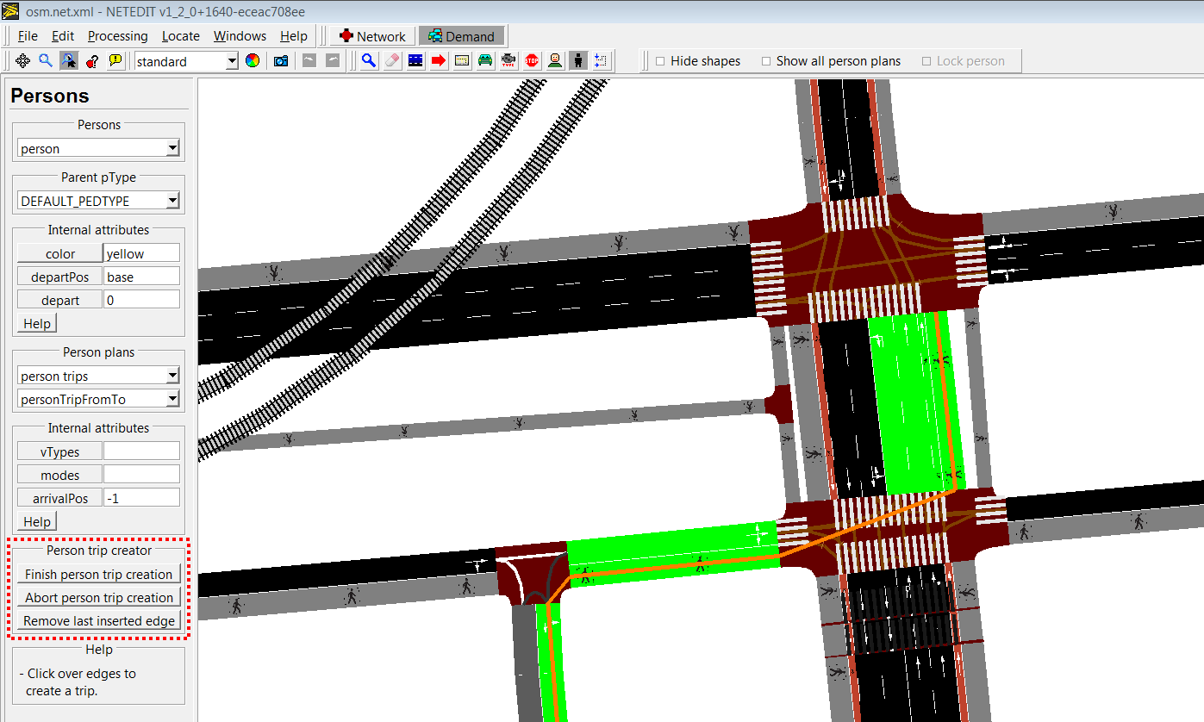Click the recenter view crosshair icon
This screenshot has width=1204, height=722.
pyautogui.click(x=23, y=61)
